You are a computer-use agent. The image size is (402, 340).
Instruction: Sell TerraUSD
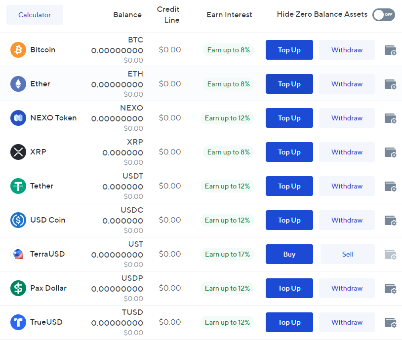tap(347, 254)
